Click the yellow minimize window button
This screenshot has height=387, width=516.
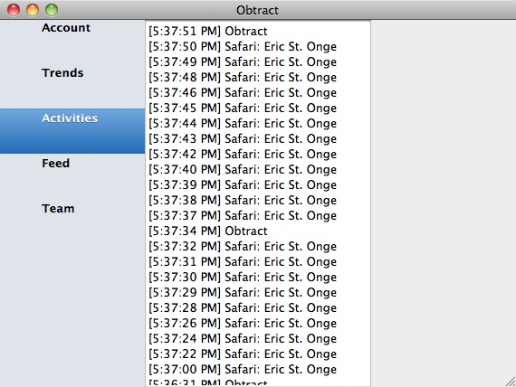pyautogui.click(x=33, y=10)
